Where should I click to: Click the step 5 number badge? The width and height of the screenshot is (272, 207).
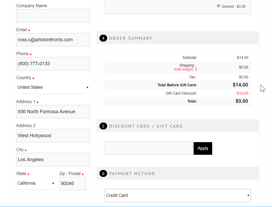[x=103, y=126]
